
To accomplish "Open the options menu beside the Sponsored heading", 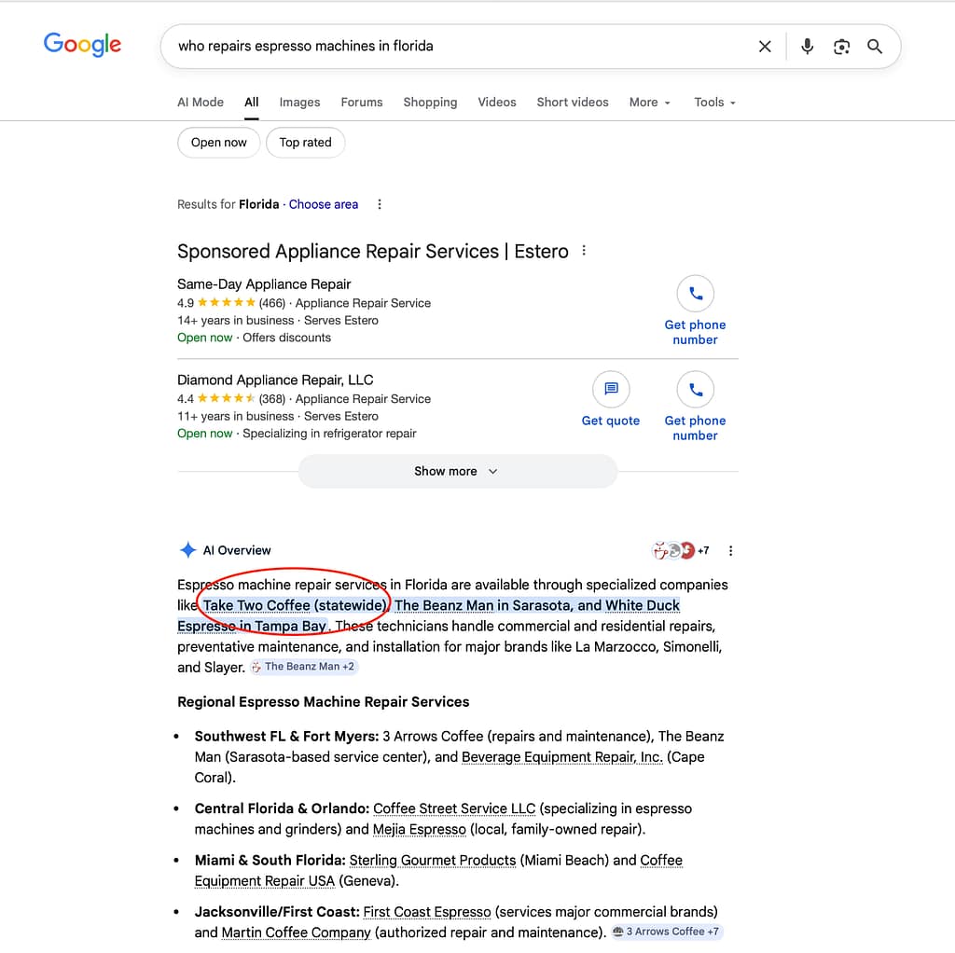I will [x=584, y=251].
